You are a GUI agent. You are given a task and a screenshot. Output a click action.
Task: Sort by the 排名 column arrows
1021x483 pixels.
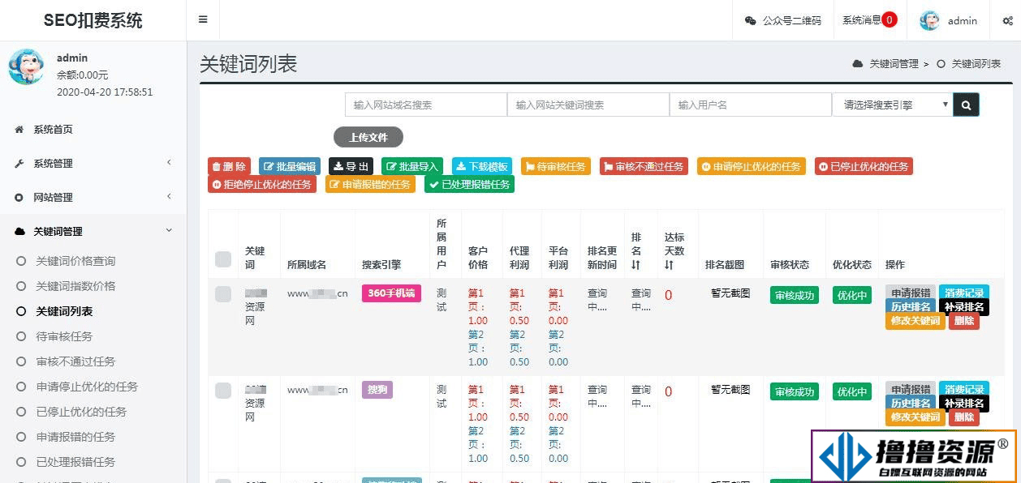[635, 265]
